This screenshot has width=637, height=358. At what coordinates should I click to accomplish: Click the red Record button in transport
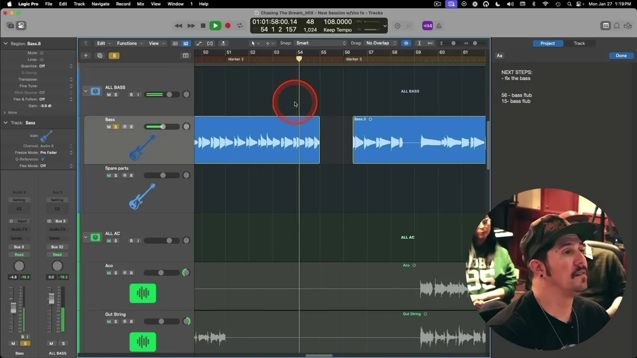pyautogui.click(x=228, y=25)
